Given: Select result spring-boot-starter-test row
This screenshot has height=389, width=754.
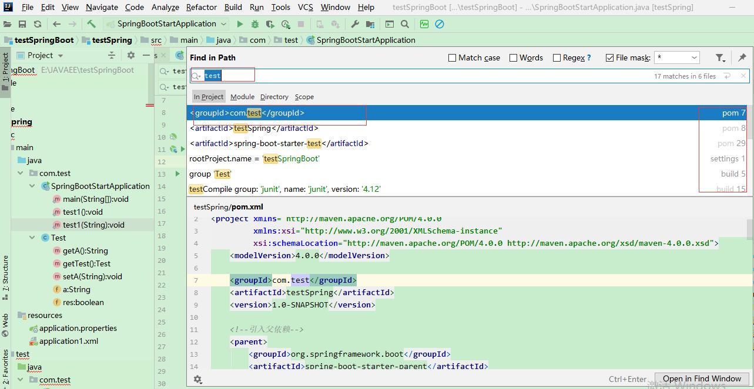Looking at the screenshot, I should click(467, 143).
